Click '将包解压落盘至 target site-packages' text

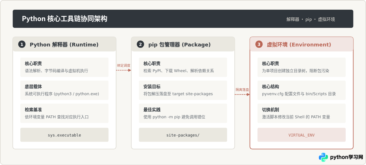pyautogui.click(x=178, y=94)
